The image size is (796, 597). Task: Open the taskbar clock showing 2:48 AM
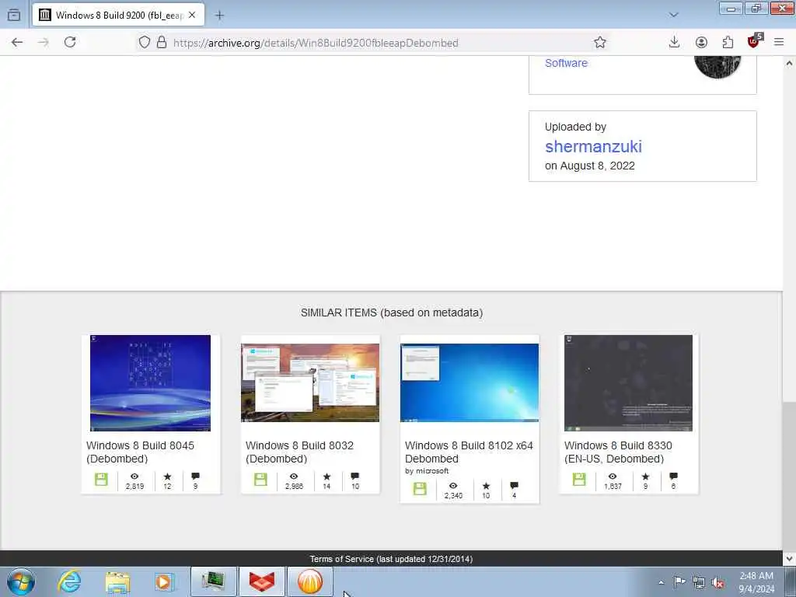coord(756,582)
